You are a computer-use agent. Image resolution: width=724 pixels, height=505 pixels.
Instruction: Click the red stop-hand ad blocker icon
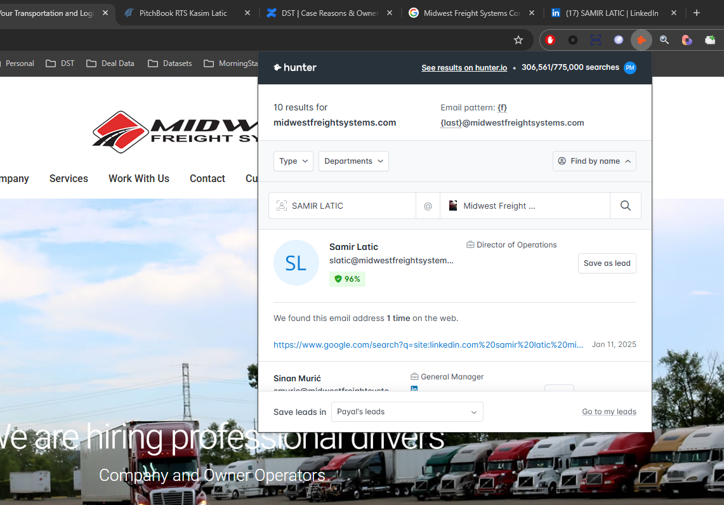(x=550, y=40)
